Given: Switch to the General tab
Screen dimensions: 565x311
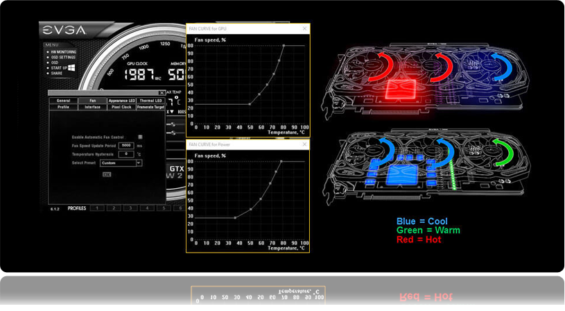Looking at the screenshot, I should (63, 101).
